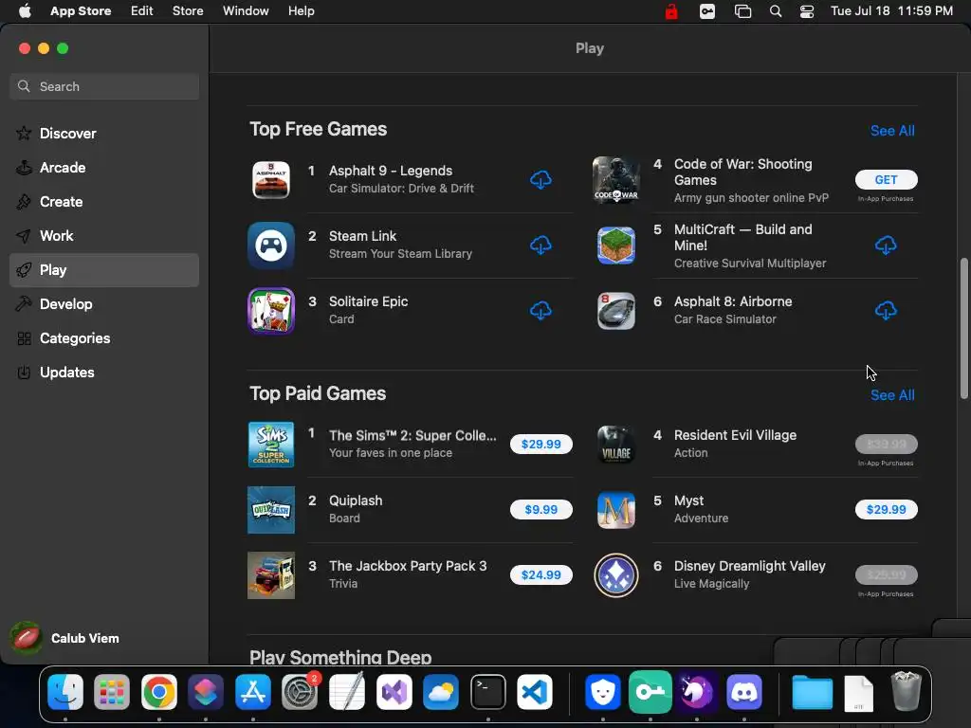The height and width of the screenshot is (728, 971).
Task: Open the Apple menu
Action: (25, 11)
